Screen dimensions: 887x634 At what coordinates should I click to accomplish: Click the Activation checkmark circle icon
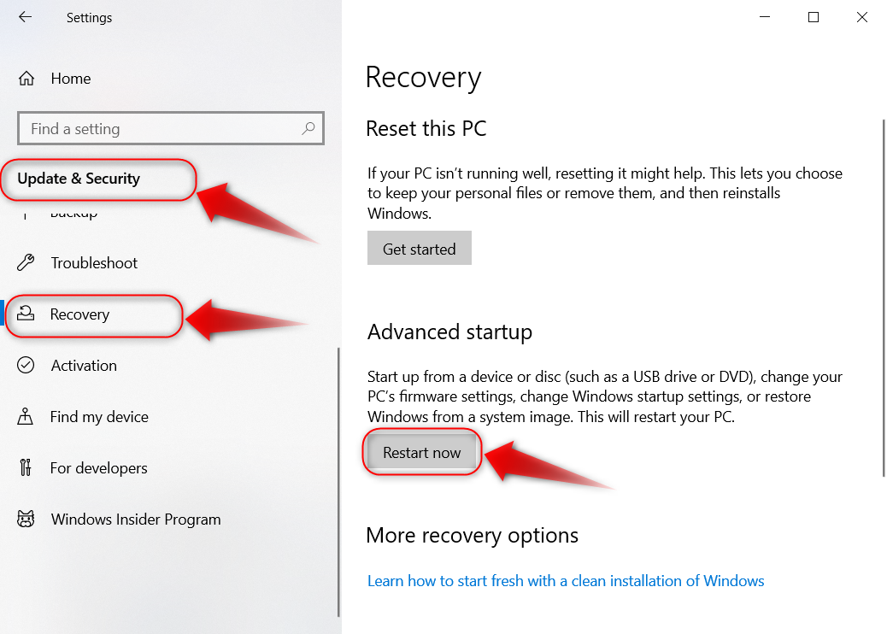26,366
